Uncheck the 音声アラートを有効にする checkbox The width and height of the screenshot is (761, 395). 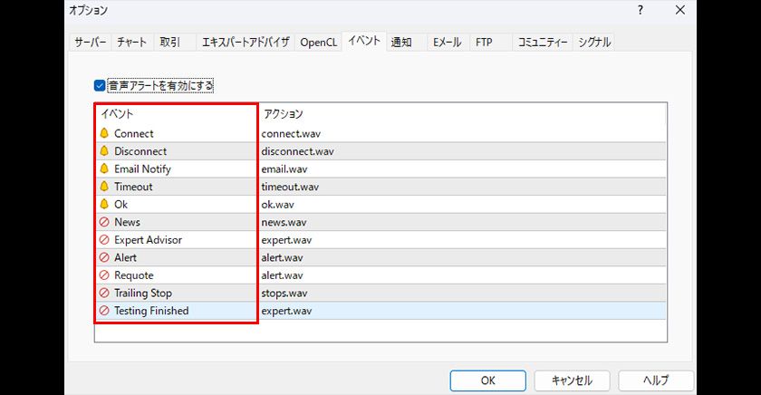(x=101, y=86)
